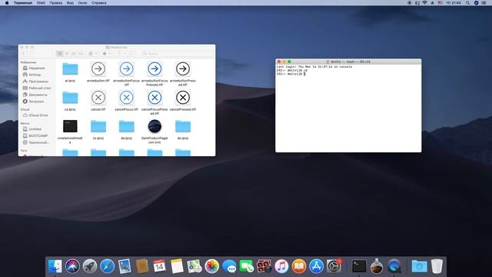This screenshot has height=277, width=492.
Task: Go forward in Finder window
Action: [31, 54]
